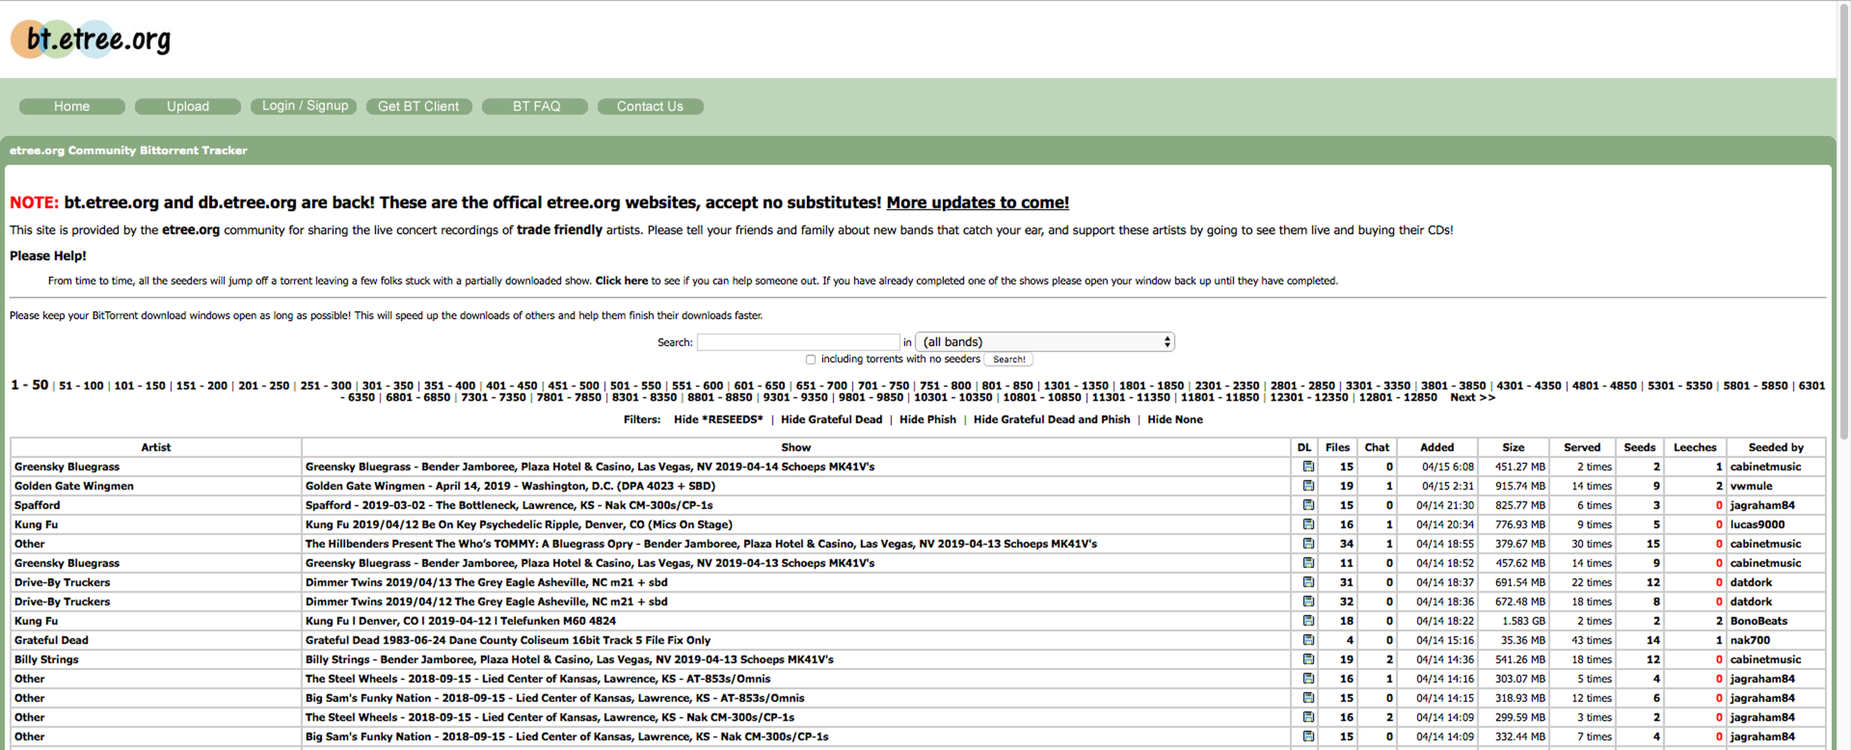
Task: Download torrent icon for Billy Strings row
Action: click(x=1308, y=659)
